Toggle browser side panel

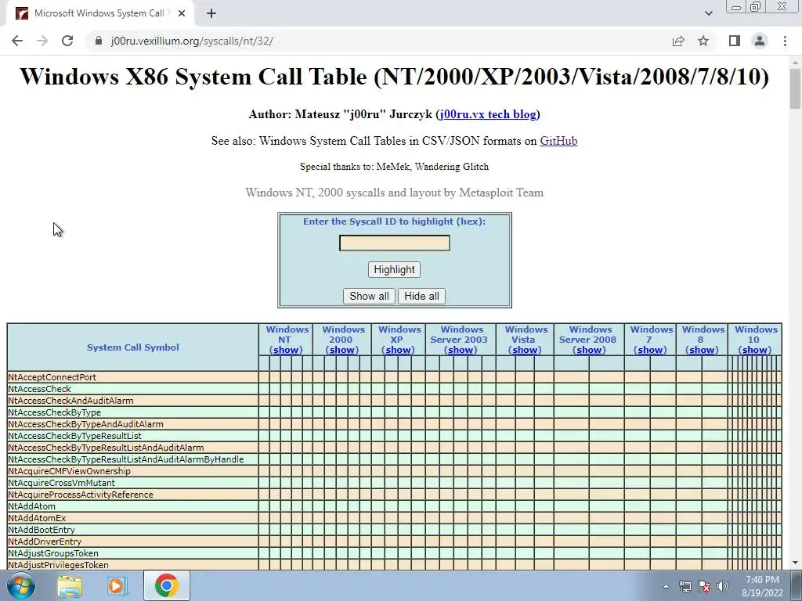coord(735,41)
